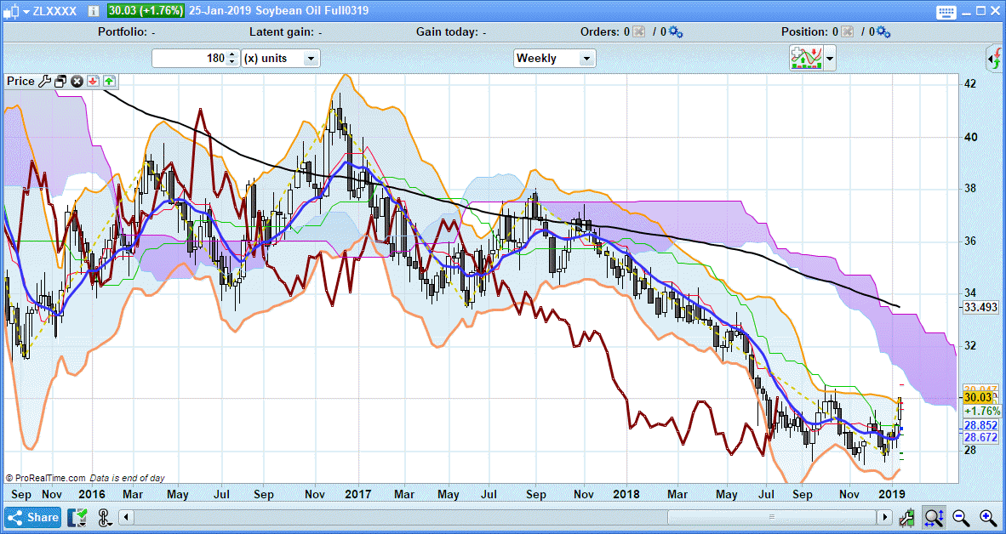Click the Price panel duplicate windows icon
The image size is (1006, 534).
pos(61,82)
